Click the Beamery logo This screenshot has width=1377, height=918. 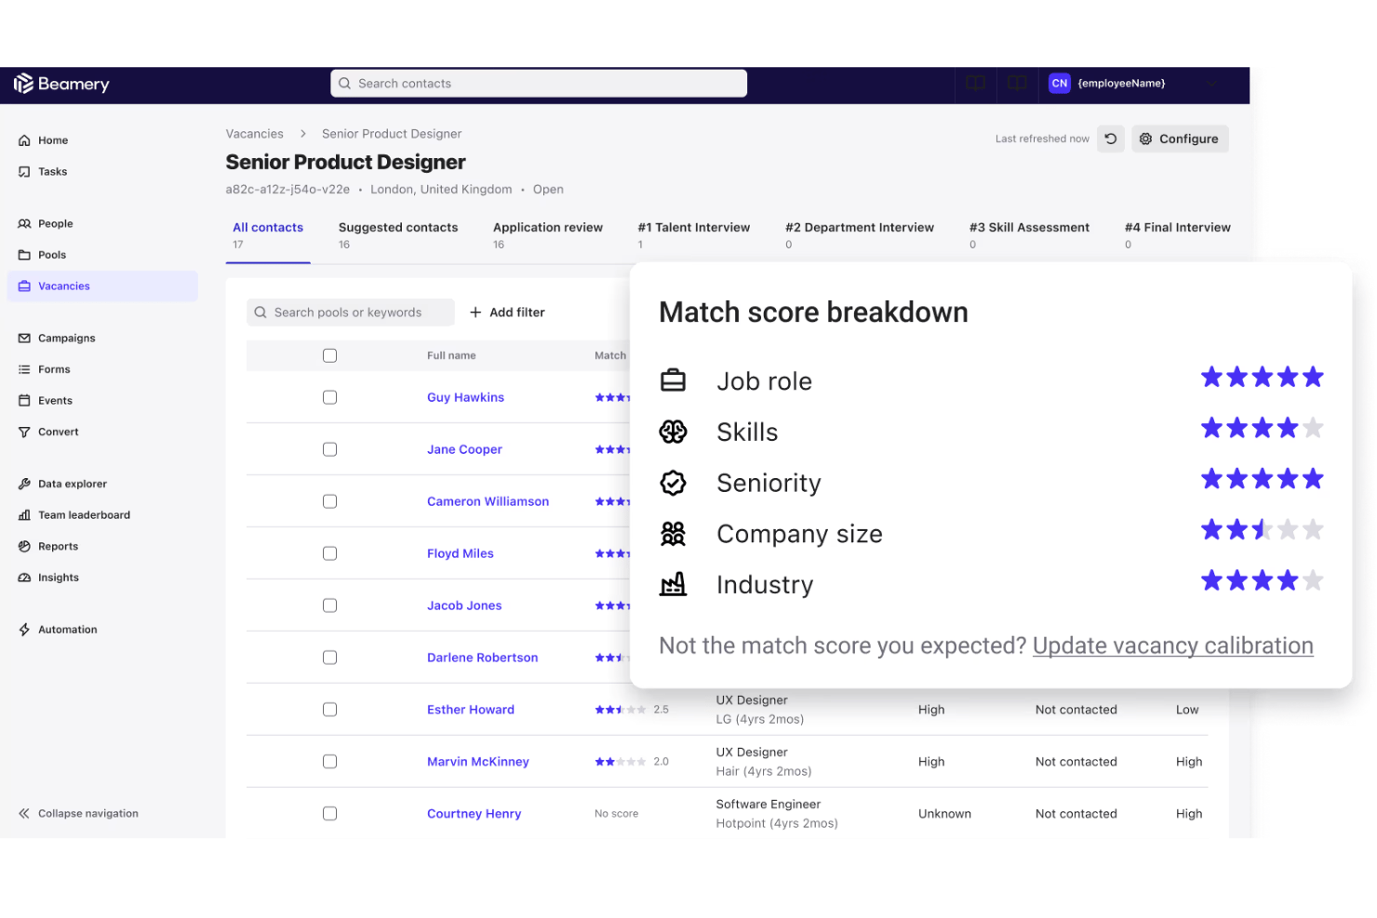pyautogui.click(x=61, y=84)
